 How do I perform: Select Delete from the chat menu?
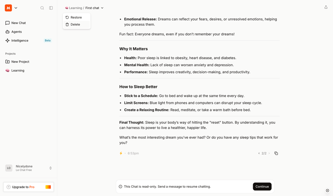(x=75, y=25)
